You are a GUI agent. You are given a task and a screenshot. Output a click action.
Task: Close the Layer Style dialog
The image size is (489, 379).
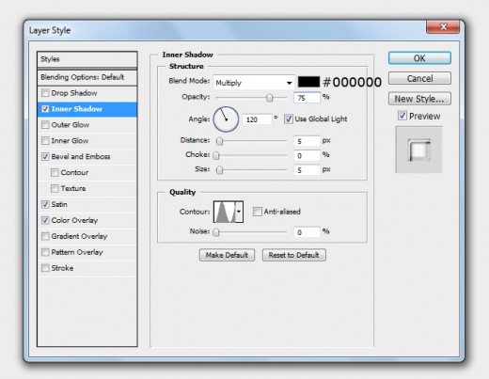click(x=443, y=27)
